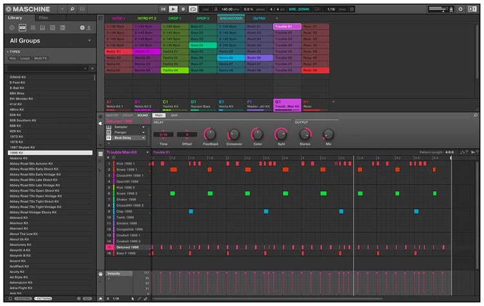Jump to start with the restart button
This screenshot has height=306, width=484.
[x=163, y=9]
